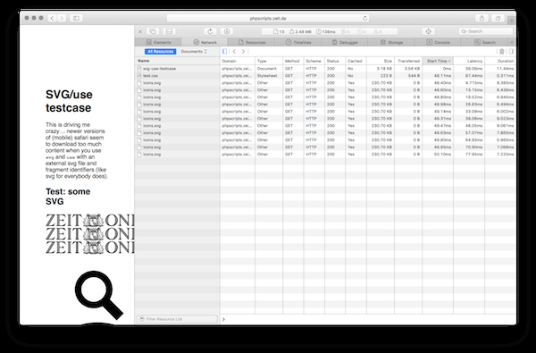Sort by Scheme column header

click(x=314, y=61)
